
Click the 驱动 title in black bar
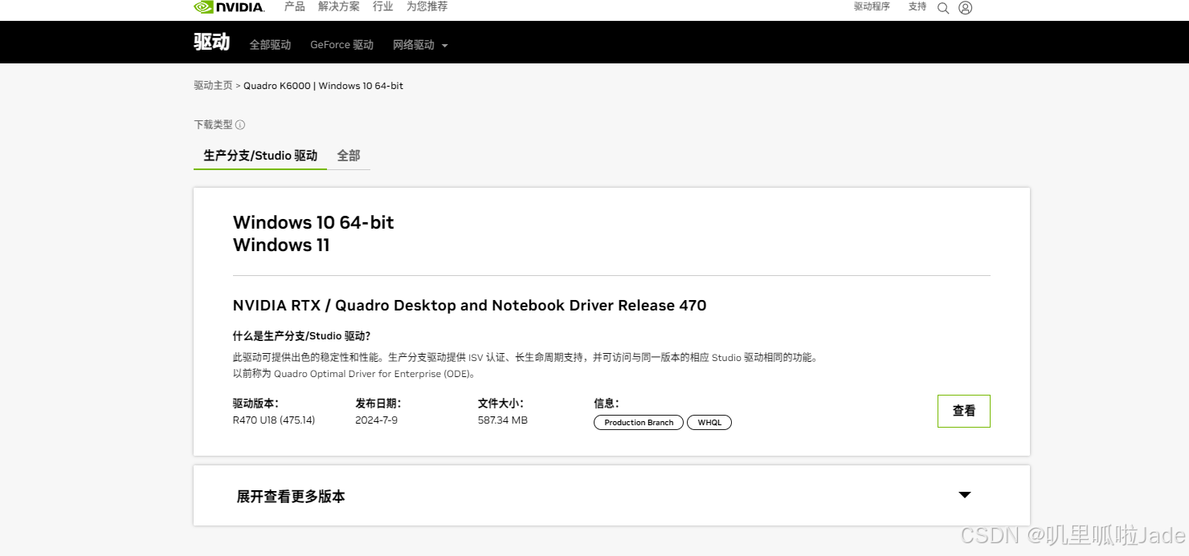(x=211, y=43)
